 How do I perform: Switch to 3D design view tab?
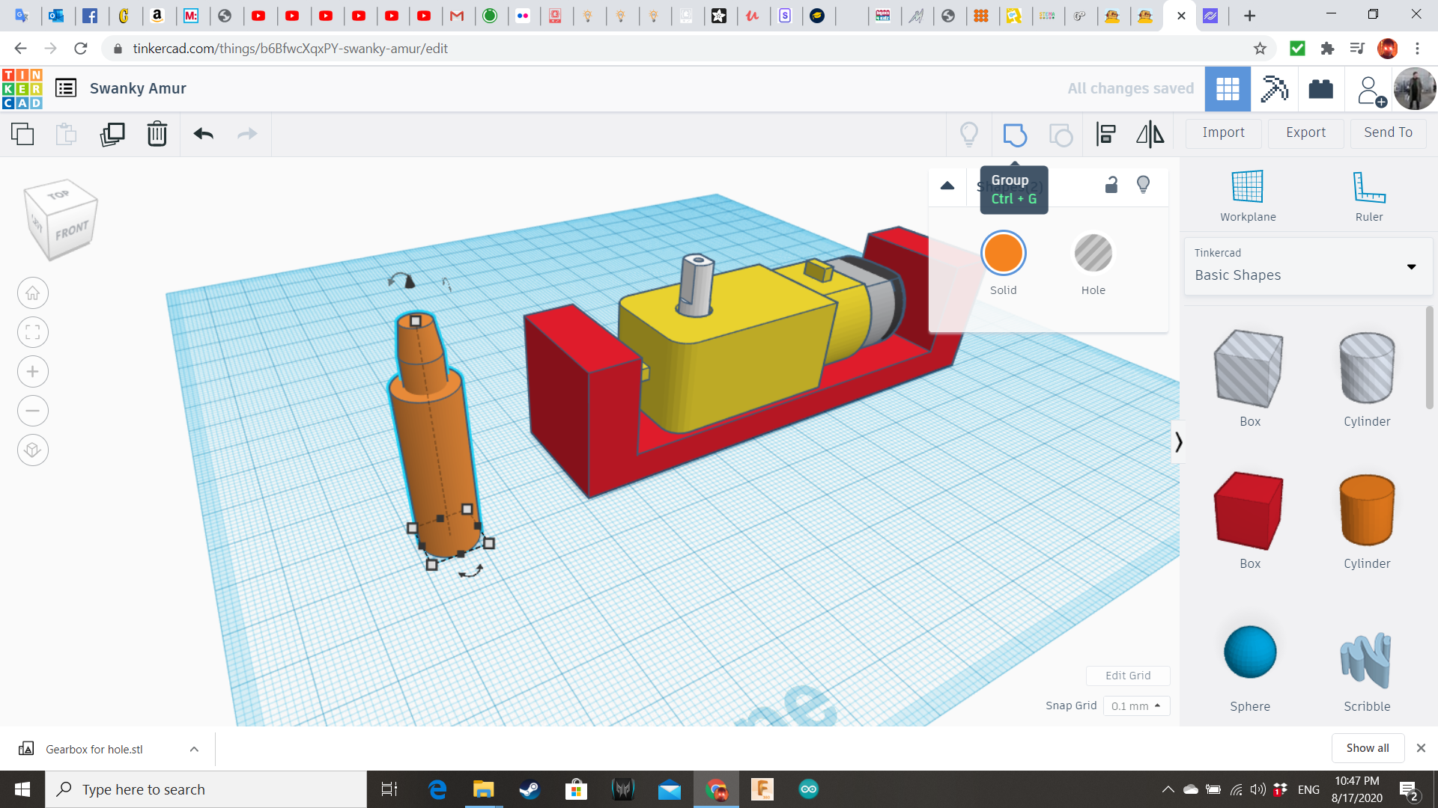coord(1228,89)
